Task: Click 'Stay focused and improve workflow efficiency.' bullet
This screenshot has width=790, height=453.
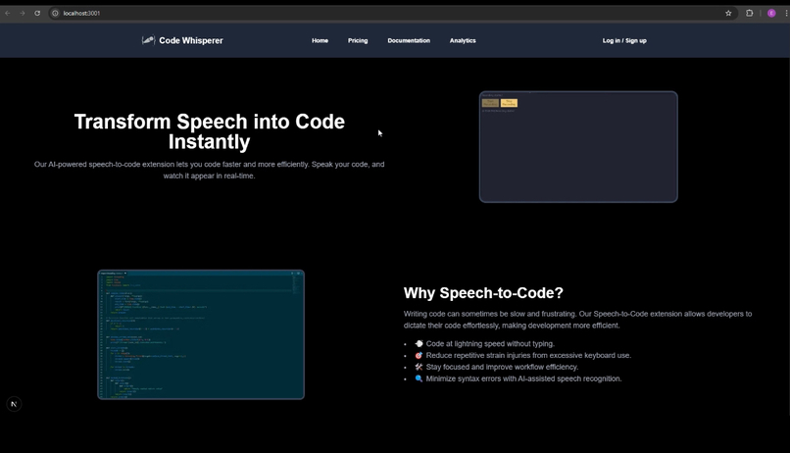Action: (502, 367)
